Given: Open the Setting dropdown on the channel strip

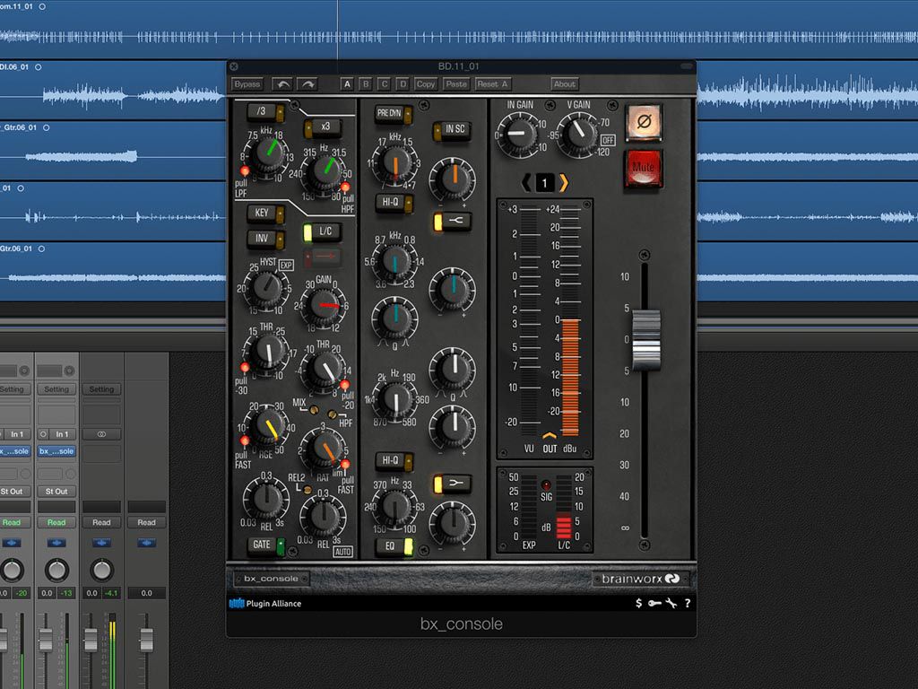Looking at the screenshot, I should pyautogui.click(x=56, y=389).
